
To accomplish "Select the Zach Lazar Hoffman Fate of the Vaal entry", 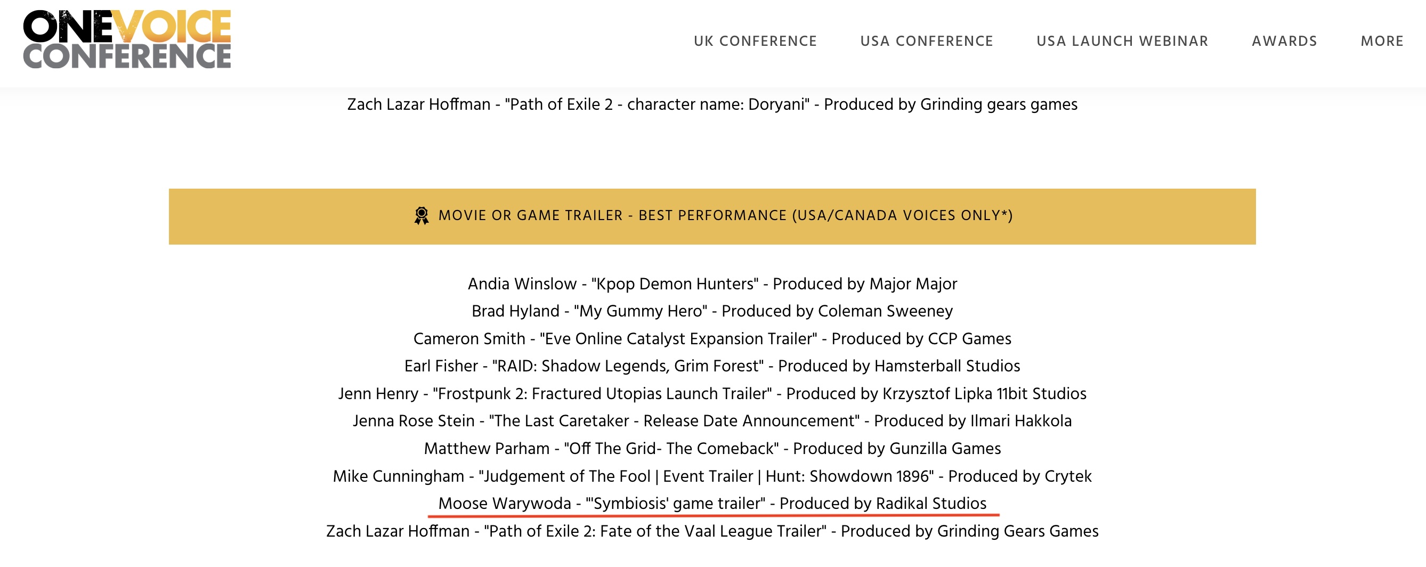I will coord(712,531).
